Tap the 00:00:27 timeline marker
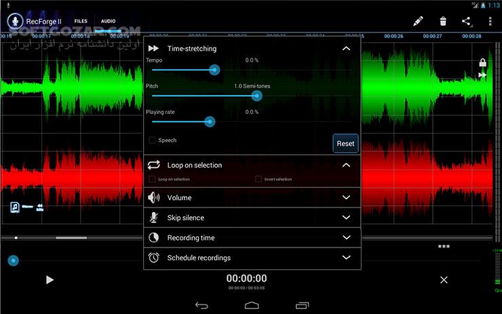 pos(433,36)
